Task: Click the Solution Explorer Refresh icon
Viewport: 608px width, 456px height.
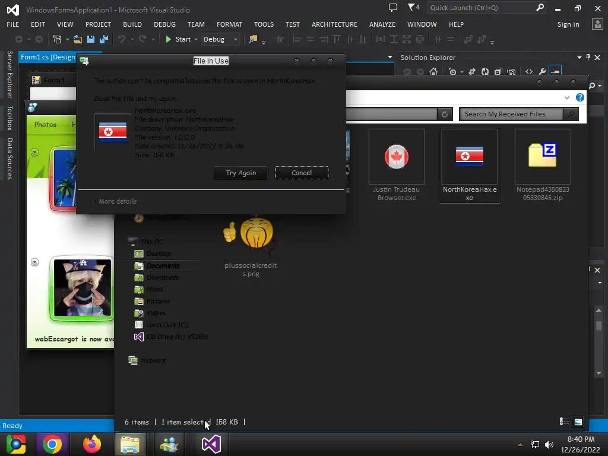Action: pos(484,71)
